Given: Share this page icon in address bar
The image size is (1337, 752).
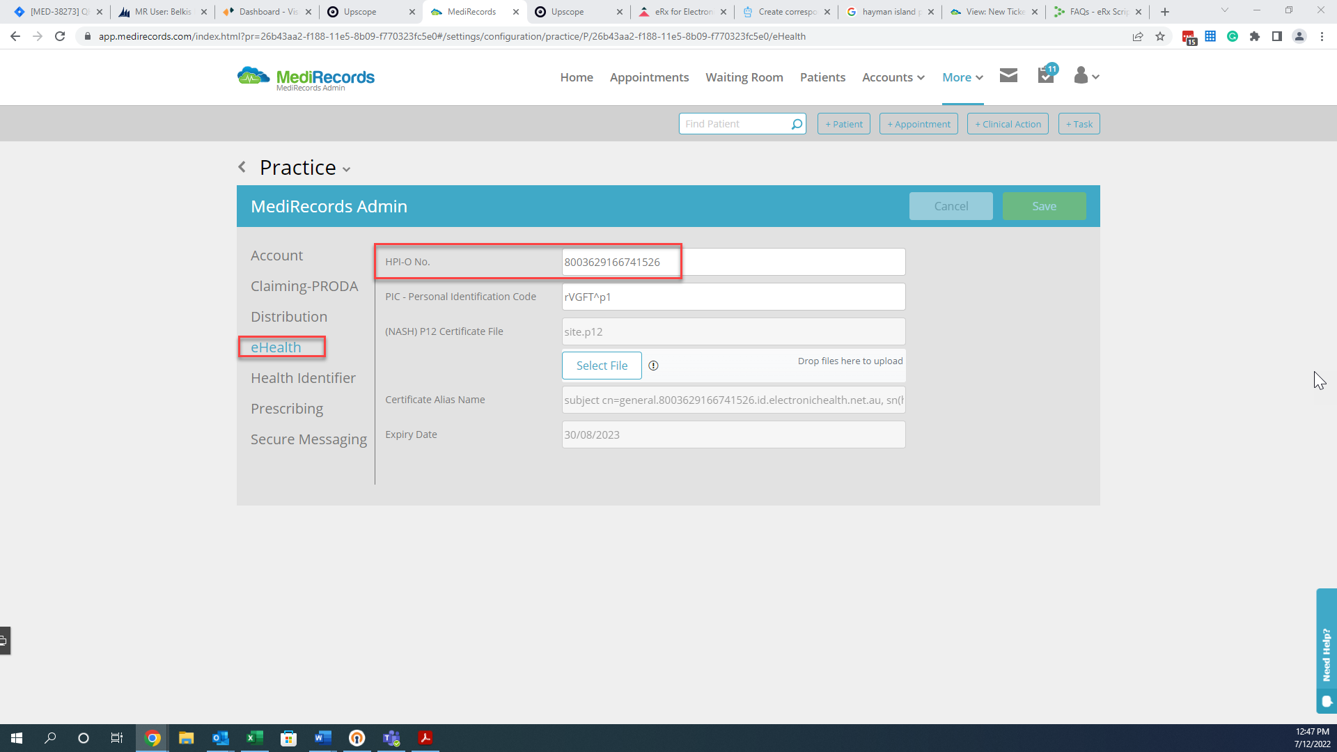Looking at the screenshot, I should tap(1138, 36).
